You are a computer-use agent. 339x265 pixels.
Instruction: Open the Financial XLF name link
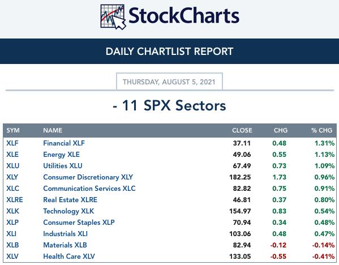click(x=64, y=143)
